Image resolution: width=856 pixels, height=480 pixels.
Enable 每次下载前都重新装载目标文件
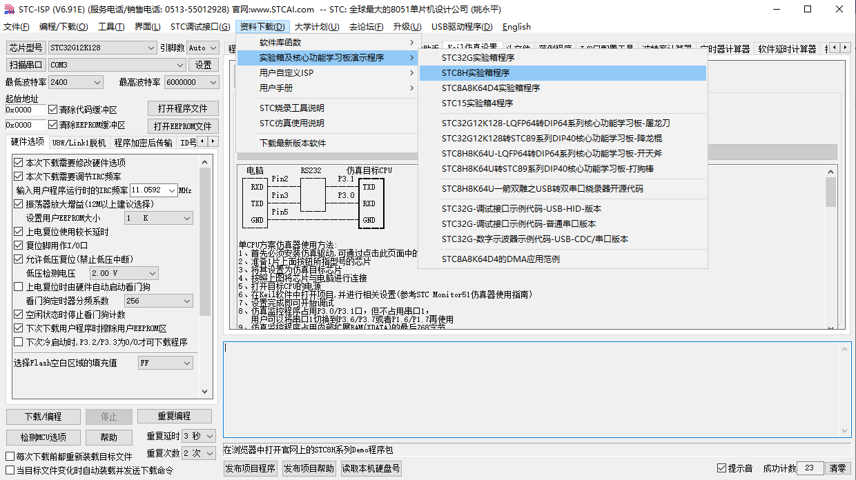pyautogui.click(x=10, y=457)
